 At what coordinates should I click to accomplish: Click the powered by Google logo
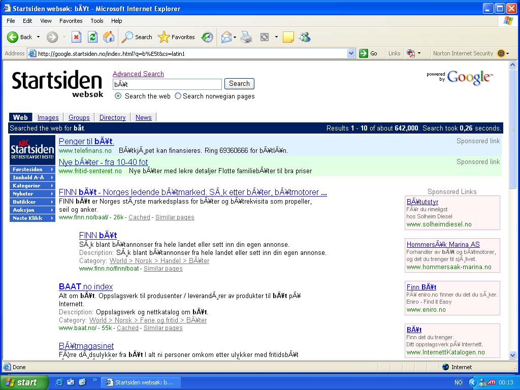pos(460,77)
